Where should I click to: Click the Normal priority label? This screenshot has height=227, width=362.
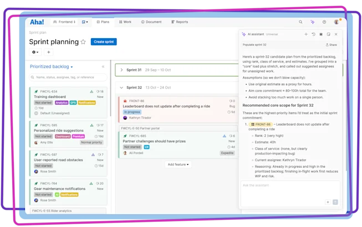(91, 142)
